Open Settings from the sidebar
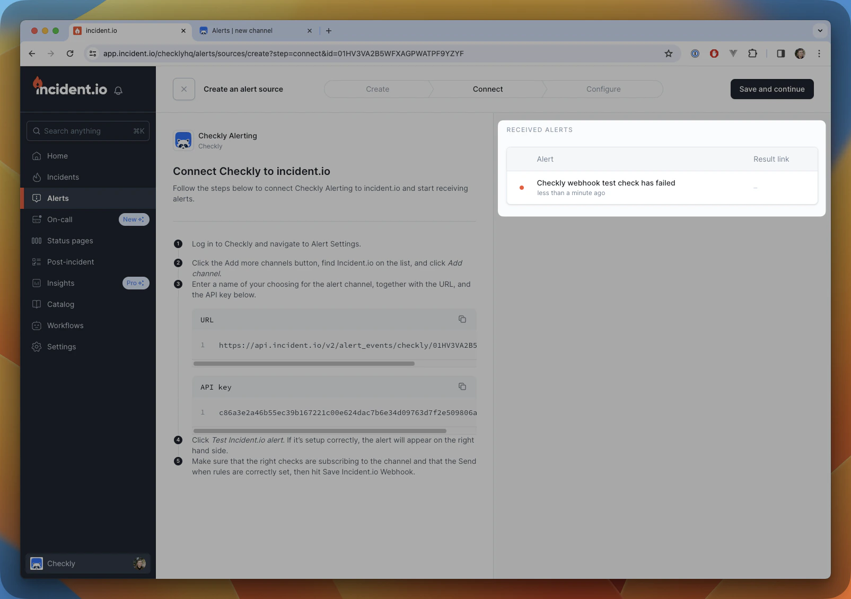The image size is (851, 599). 62,347
